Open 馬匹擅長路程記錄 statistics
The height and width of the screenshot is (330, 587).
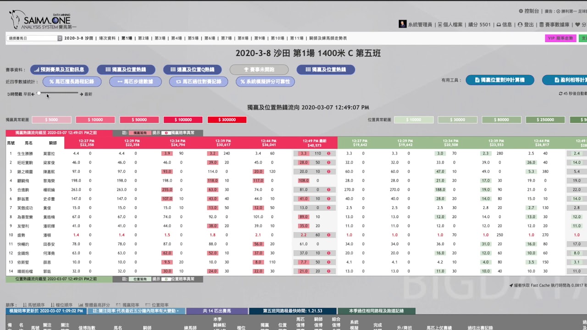click(72, 82)
